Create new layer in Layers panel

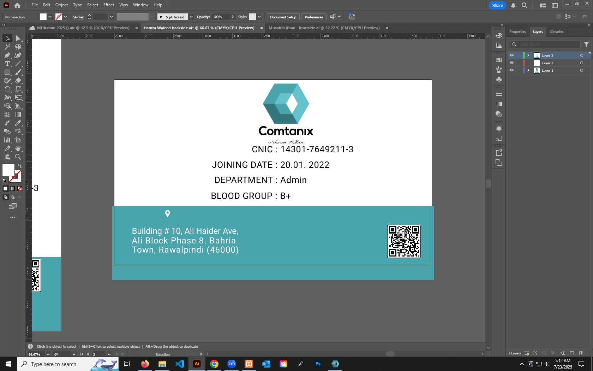[x=572, y=353]
